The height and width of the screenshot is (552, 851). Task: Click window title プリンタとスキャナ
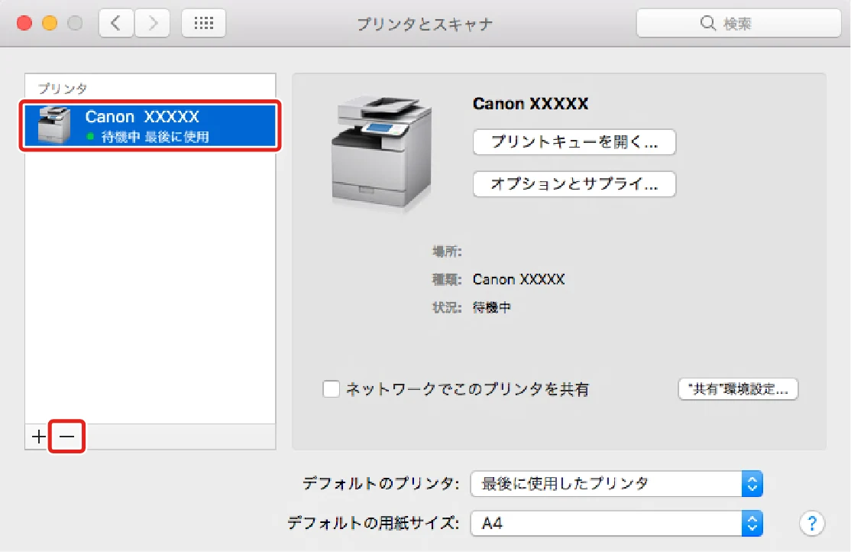425,24
